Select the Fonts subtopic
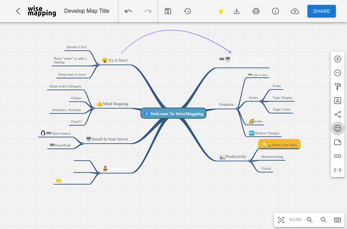This screenshot has width=347, height=229. click(277, 86)
